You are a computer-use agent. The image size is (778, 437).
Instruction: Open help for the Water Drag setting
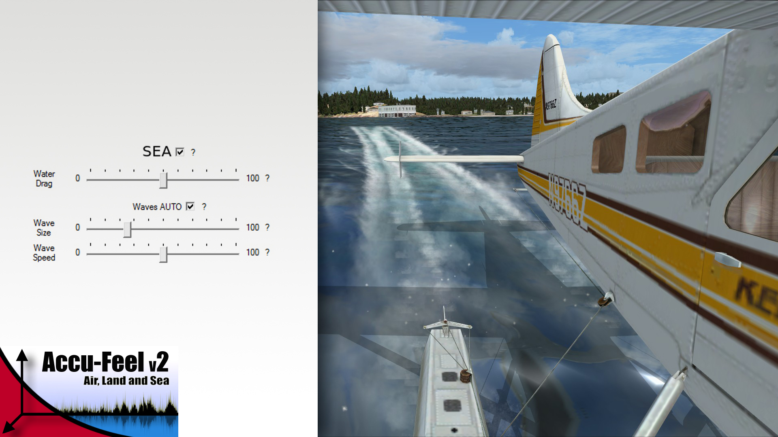(x=267, y=178)
